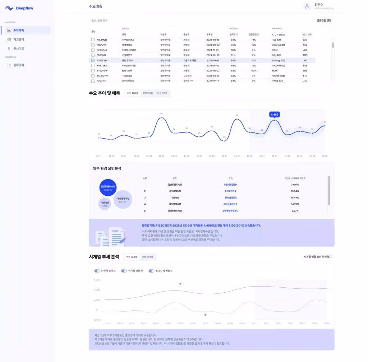Click the info icon beside 급증급감 header
Image resolution: width=368 pixels, height=362 pixels.
coord(258,34)
